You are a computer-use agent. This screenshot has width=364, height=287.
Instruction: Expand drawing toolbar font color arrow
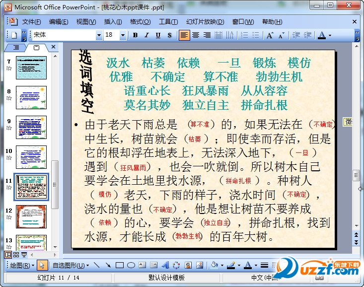click(256, 265)
